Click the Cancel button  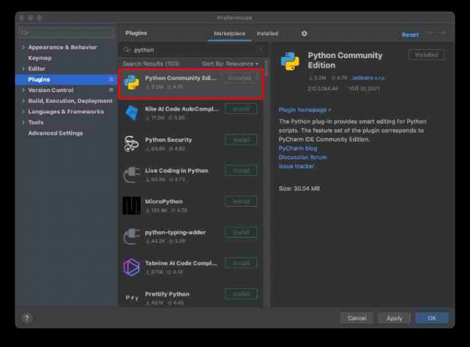pos(357,318)
